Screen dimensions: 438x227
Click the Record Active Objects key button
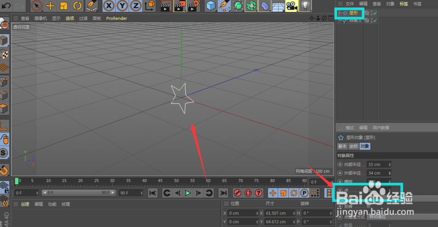237,193
